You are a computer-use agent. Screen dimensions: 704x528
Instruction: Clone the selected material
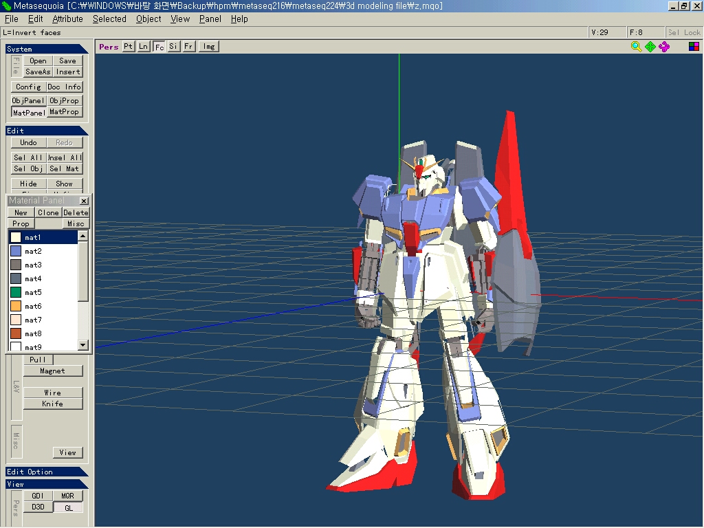tap(49, 212)
